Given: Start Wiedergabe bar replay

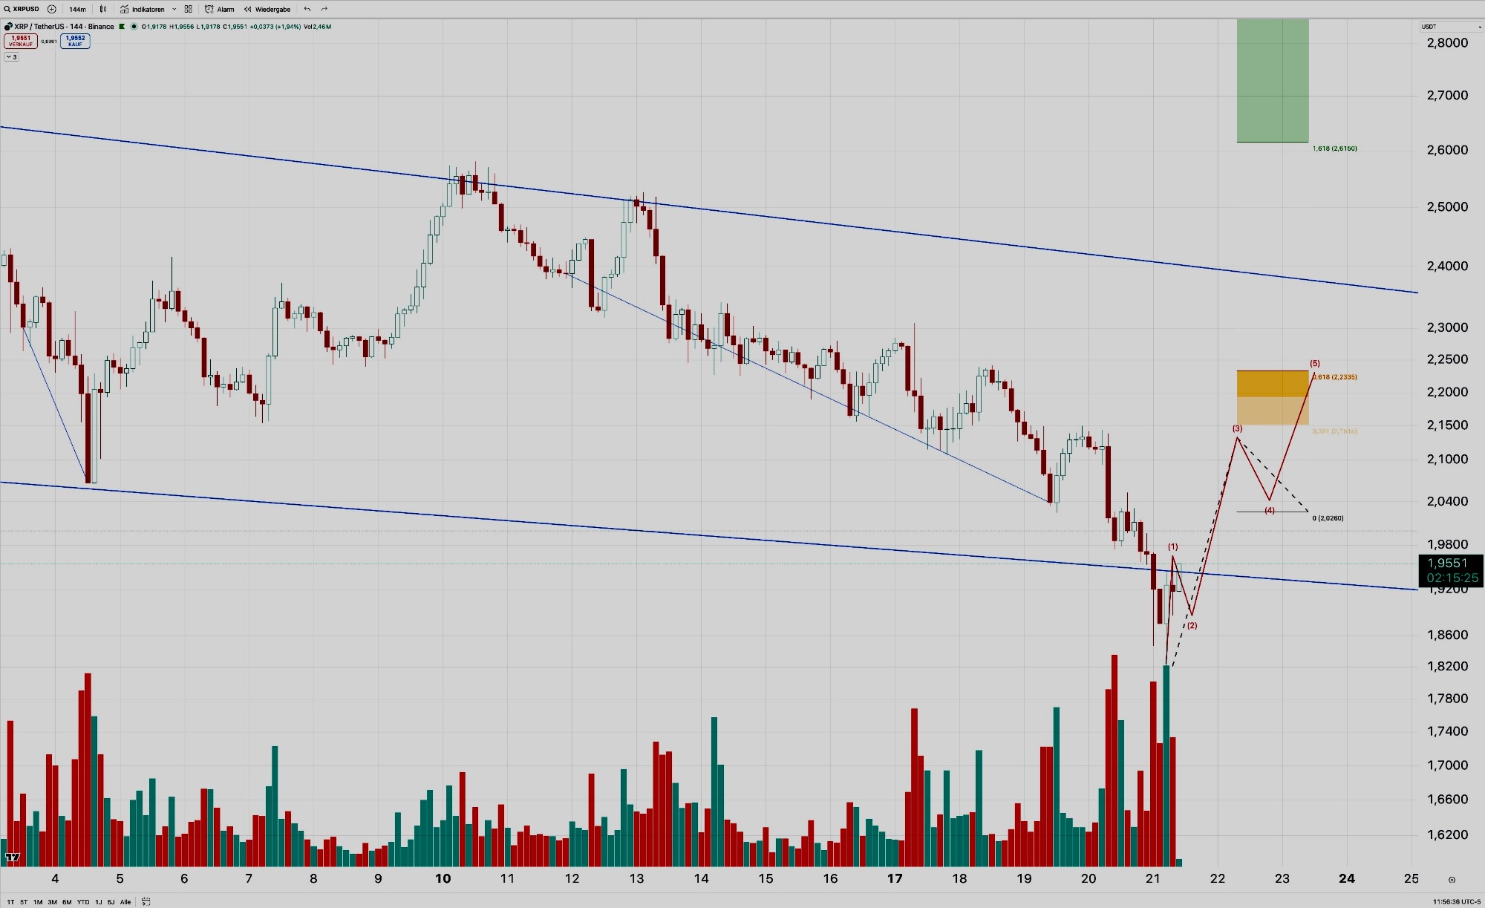Looking at the screenshot, I should click(x=267, y=9).
